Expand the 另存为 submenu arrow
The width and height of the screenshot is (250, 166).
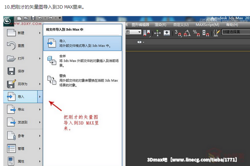(40, 84)
